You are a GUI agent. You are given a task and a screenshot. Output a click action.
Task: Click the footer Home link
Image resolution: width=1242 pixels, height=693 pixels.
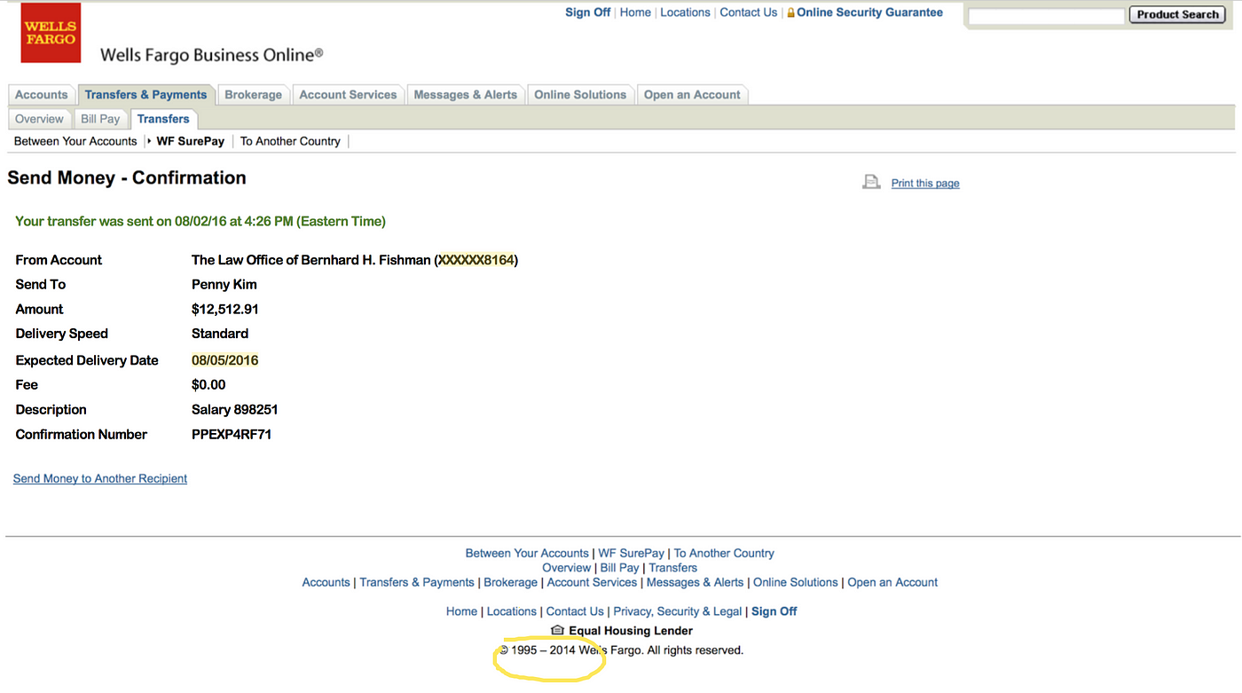tap(461, 611)
